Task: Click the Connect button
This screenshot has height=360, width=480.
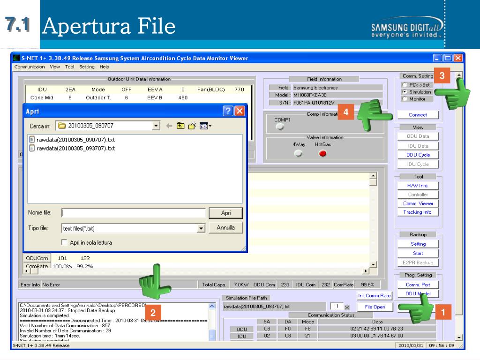Action: [418, 115]
